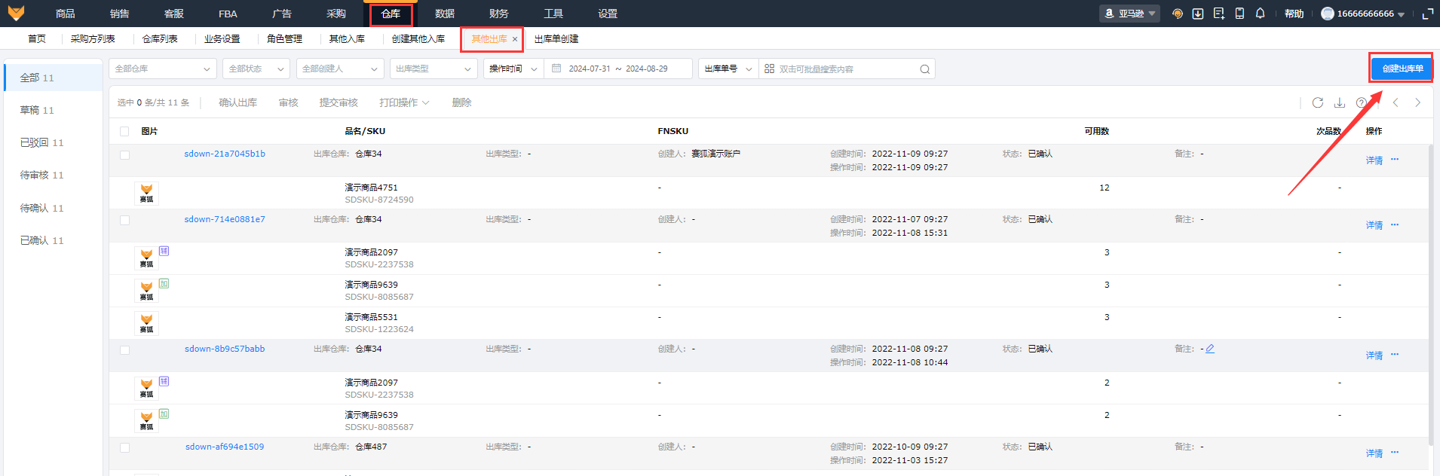The height and width of the screenshot is (476, 1440).
Task: Open more actions for sdown-21a7045b1b
Action: 1395,159
